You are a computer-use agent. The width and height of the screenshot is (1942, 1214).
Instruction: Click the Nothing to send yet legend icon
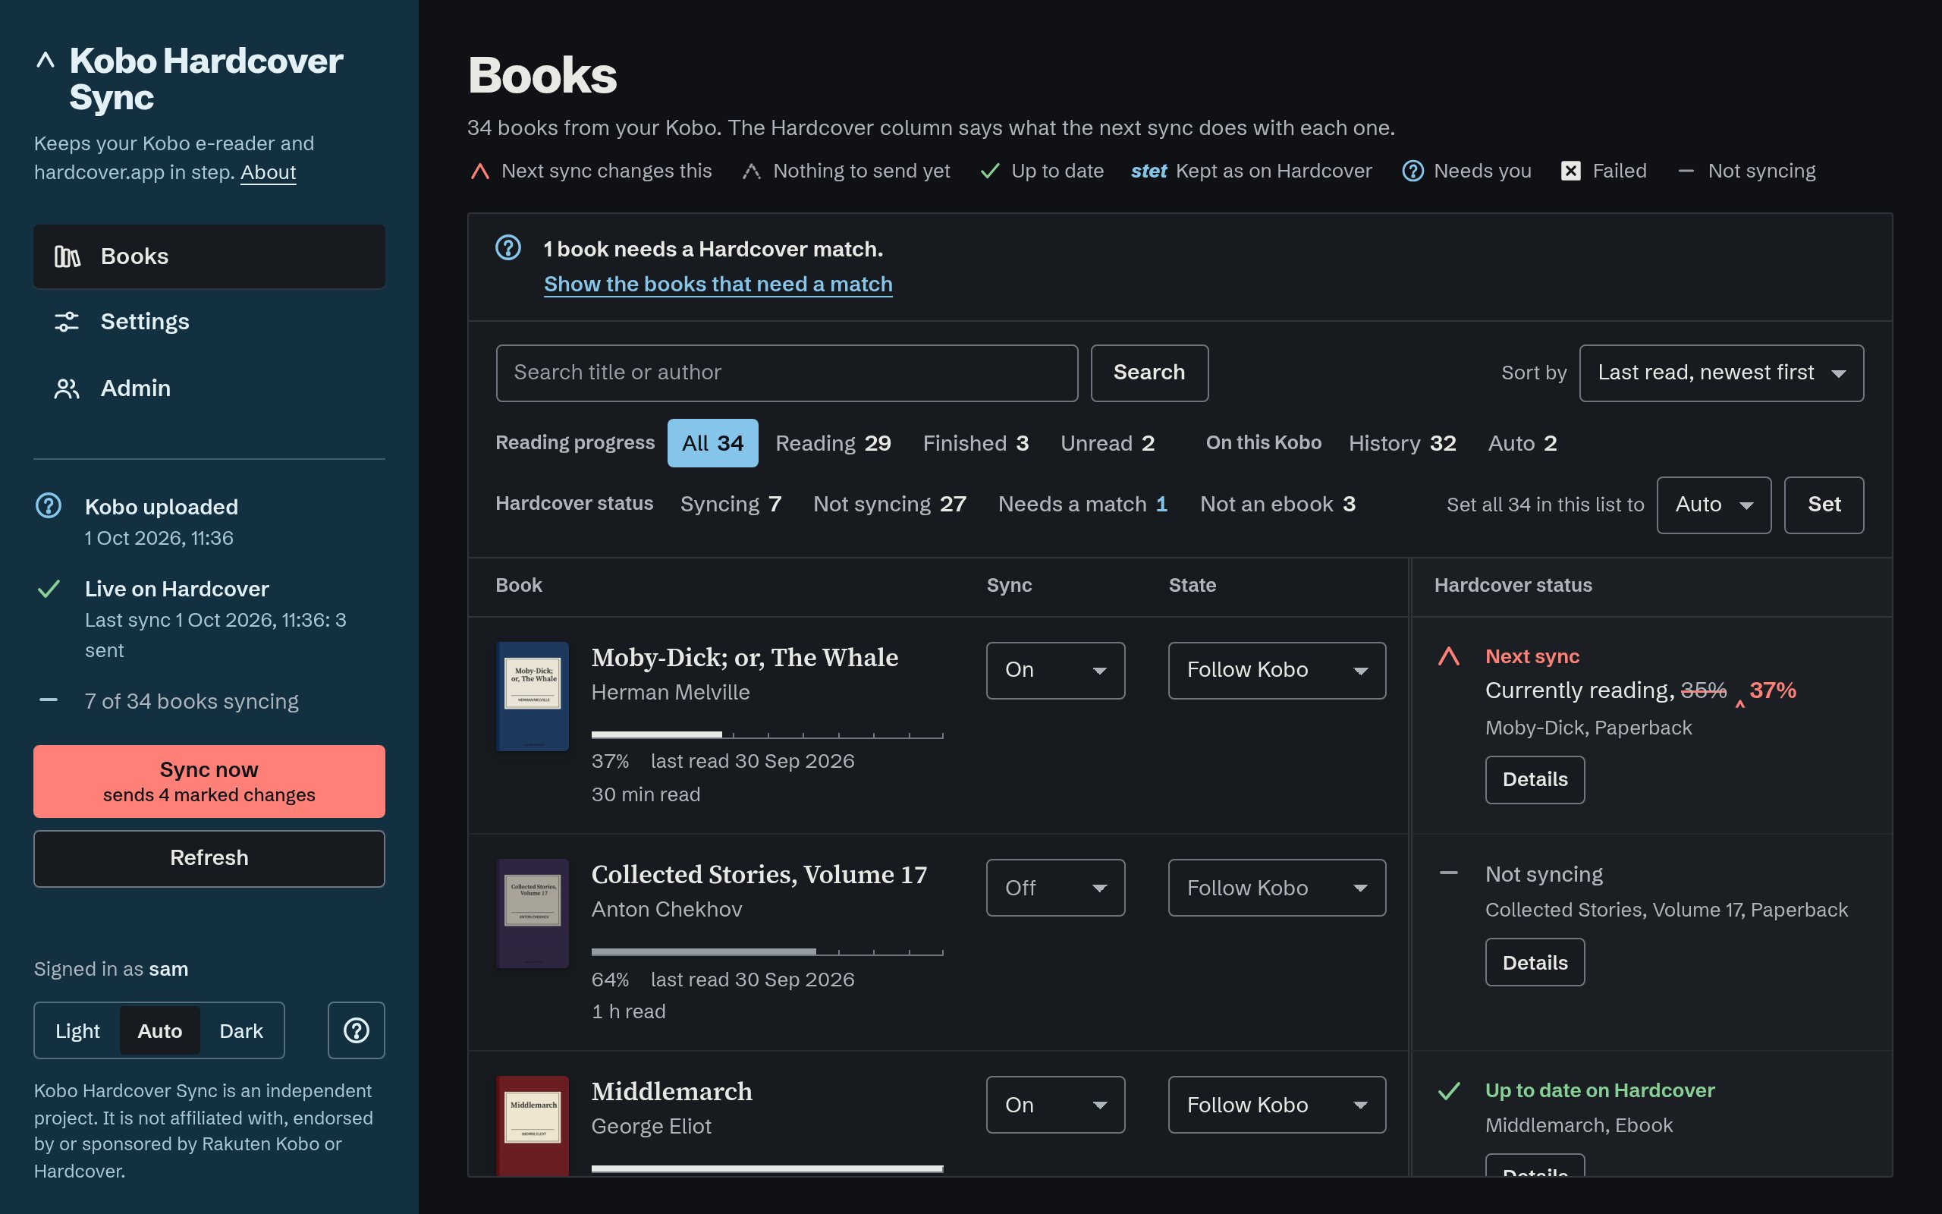(751, 171)
